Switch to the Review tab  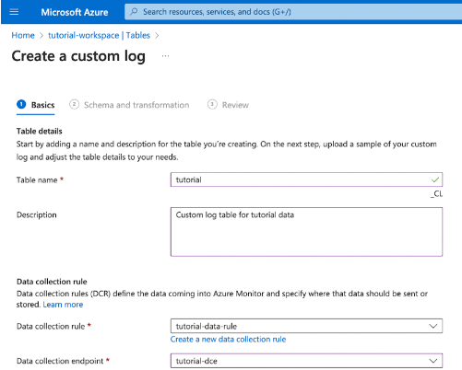235,105
